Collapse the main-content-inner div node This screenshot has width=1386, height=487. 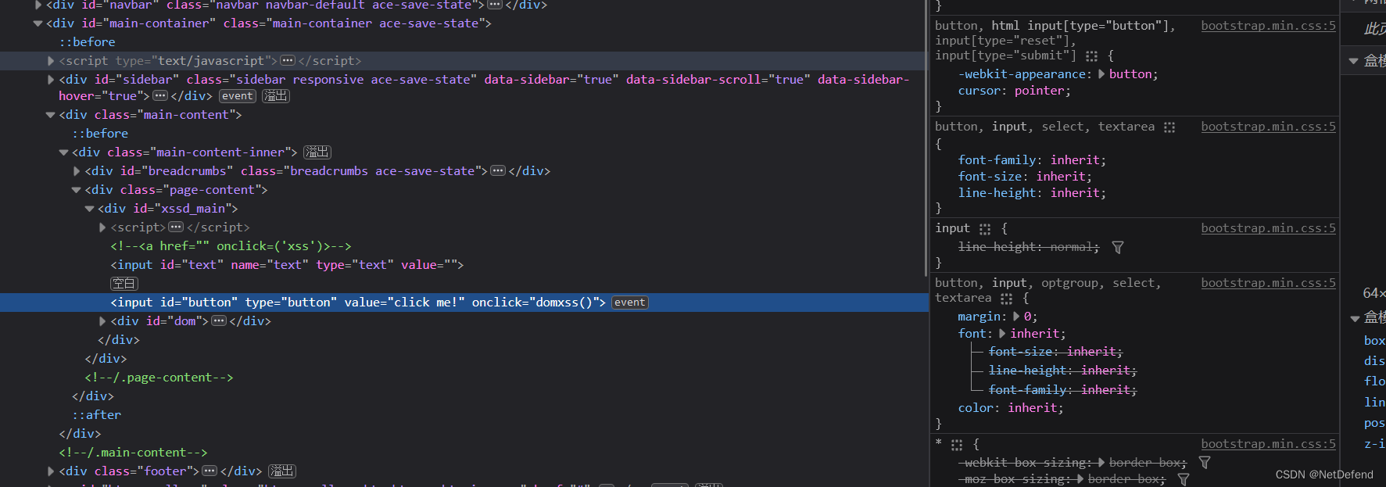(63, 152)
